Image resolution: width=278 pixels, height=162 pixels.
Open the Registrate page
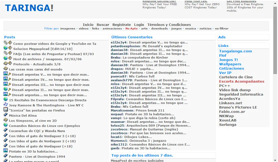coord(122,25)
